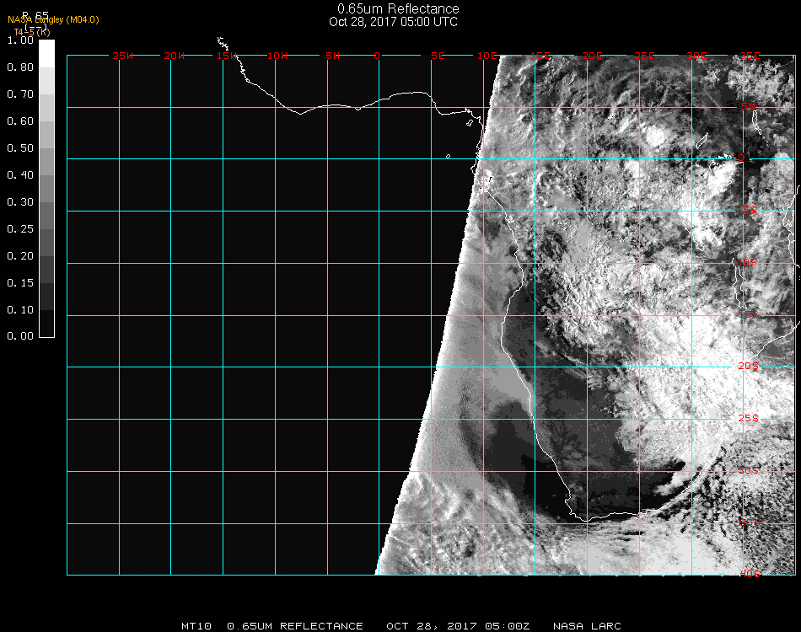Click the 10S latitude label
This screenshot has height=632, width=801.
click(x=747, y=262)
